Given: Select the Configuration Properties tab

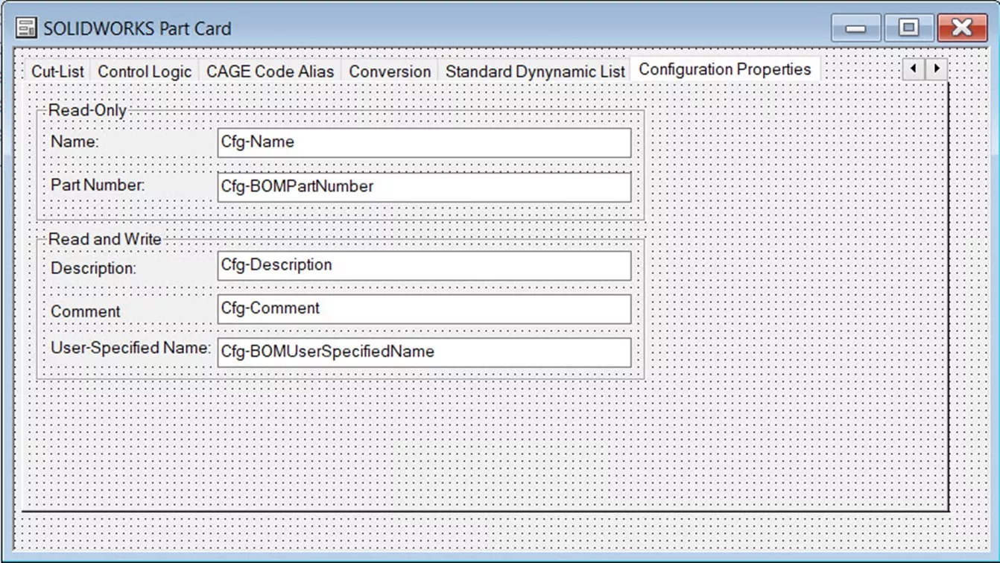Looking at the screenshot, I should pyautogui.click(x=725, y=69).
